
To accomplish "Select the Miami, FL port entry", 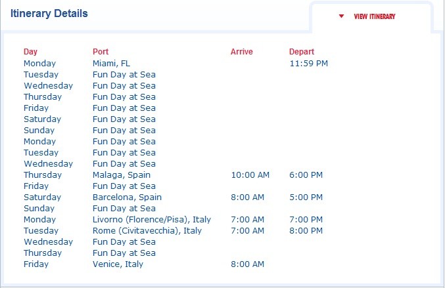I will pyautogui.click(x=111, y=64).
